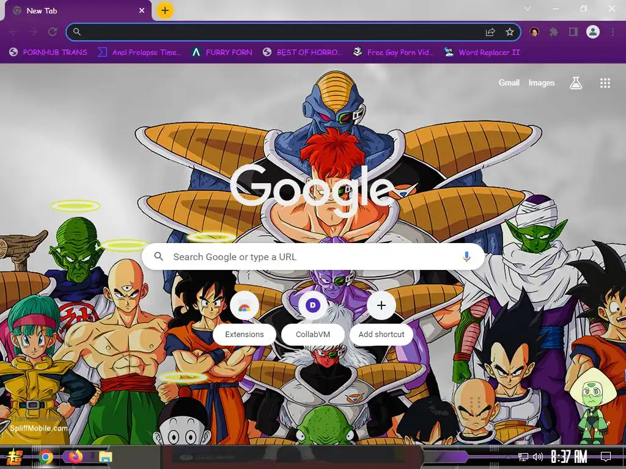The height and width of the screenshot is (469, 626).
Task: Open the extensions puzzle-piece menu
Action: click(x=553, y=32)
